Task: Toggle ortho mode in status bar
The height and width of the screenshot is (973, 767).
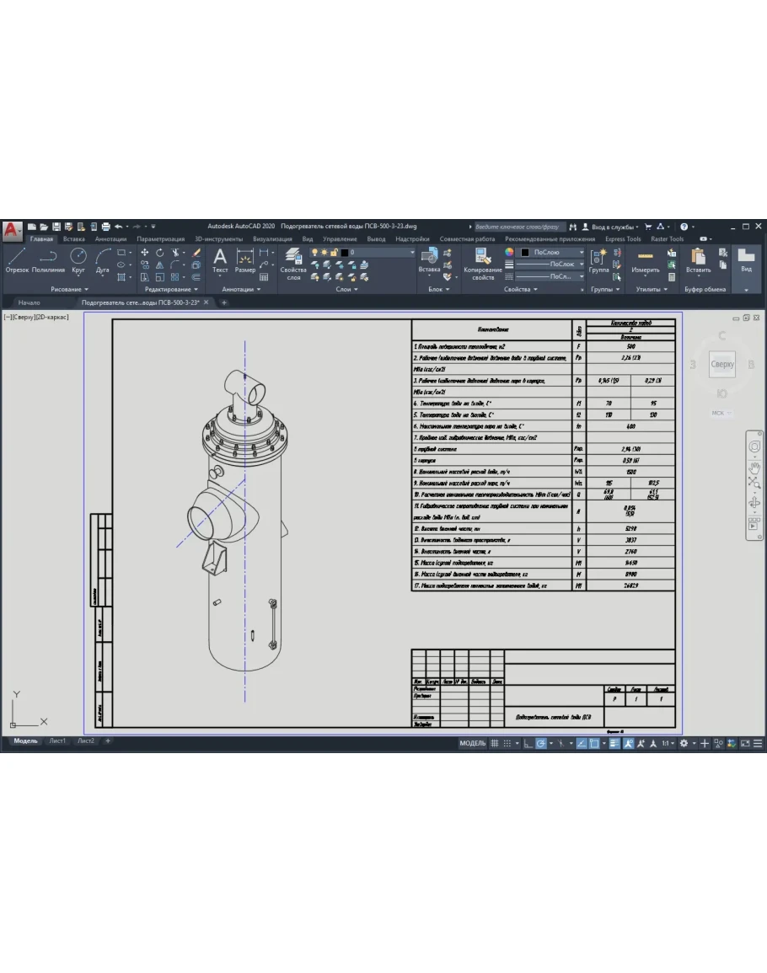Action: tap(527, 744)
